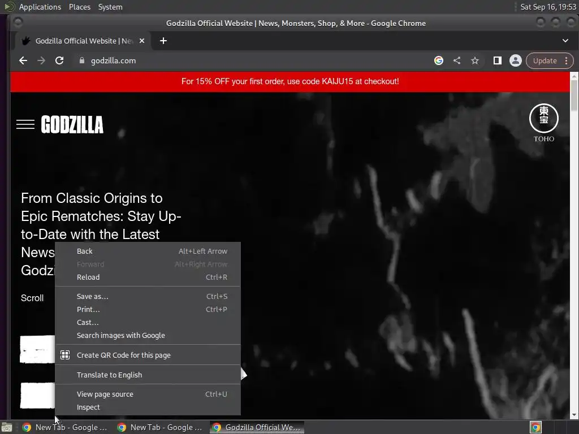Click the KAIJU15 promo banner
Viewport: 579px width, 434px height.
[290, 81]
